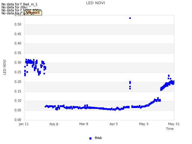Click the 'No data for f_Red_in_1' message
192x144 pixels.
pos(19,4)
